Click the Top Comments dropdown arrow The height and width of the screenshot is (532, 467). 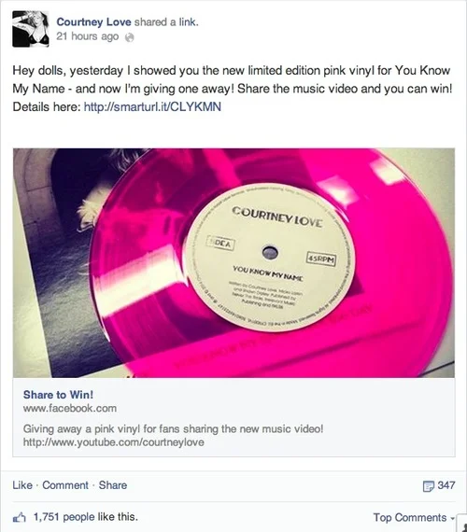[x=452, y=518]
